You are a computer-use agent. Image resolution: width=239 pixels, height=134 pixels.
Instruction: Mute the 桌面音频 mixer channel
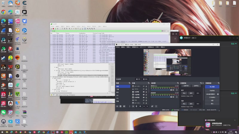[173, 97]
